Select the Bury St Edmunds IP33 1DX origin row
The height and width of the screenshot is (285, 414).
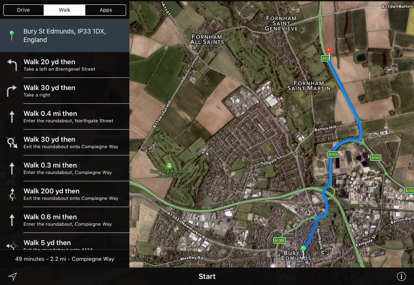click(x=65, y=36)
